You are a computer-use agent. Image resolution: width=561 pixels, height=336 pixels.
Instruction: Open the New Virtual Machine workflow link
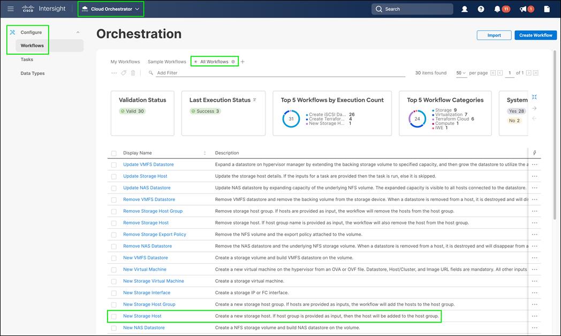[145, 269]
